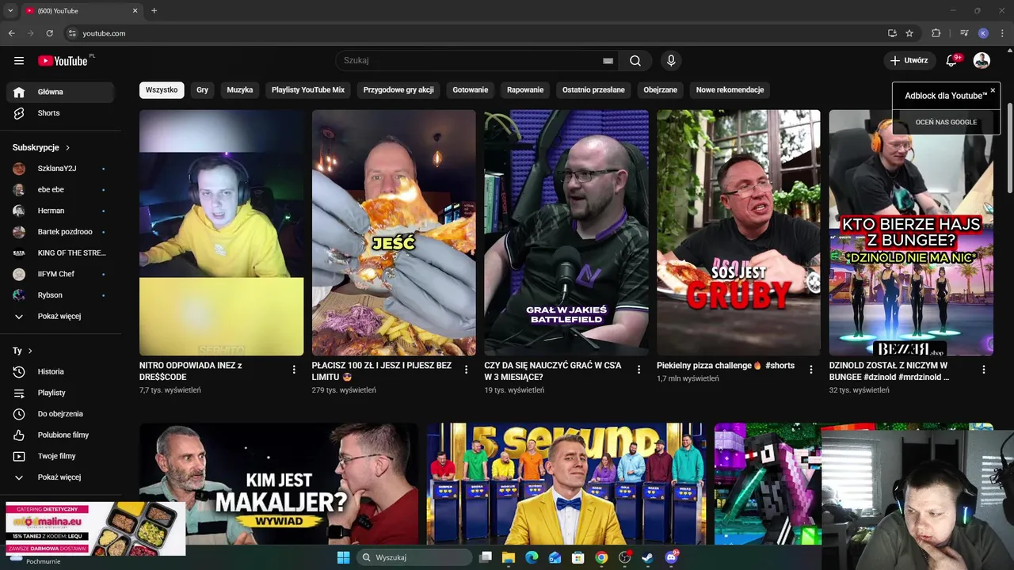Activate voice search microphone
The height and width of the screenshot is (570, 1014).
pos(671,60)
